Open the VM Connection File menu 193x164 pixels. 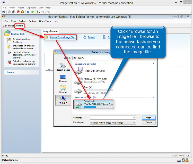coord(4,7)
